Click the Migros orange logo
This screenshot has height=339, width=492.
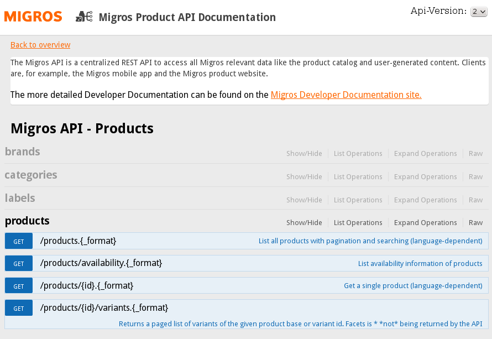click(33, 17)
